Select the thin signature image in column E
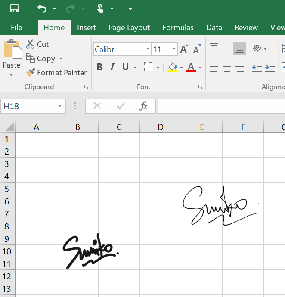Image resolution: width=285 pixels, height=297 pixels. (221, 206)
